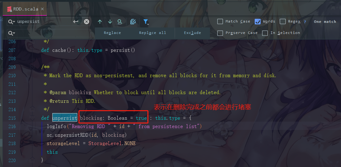Open the replace history magnifier dropdown

pos(11,33)
